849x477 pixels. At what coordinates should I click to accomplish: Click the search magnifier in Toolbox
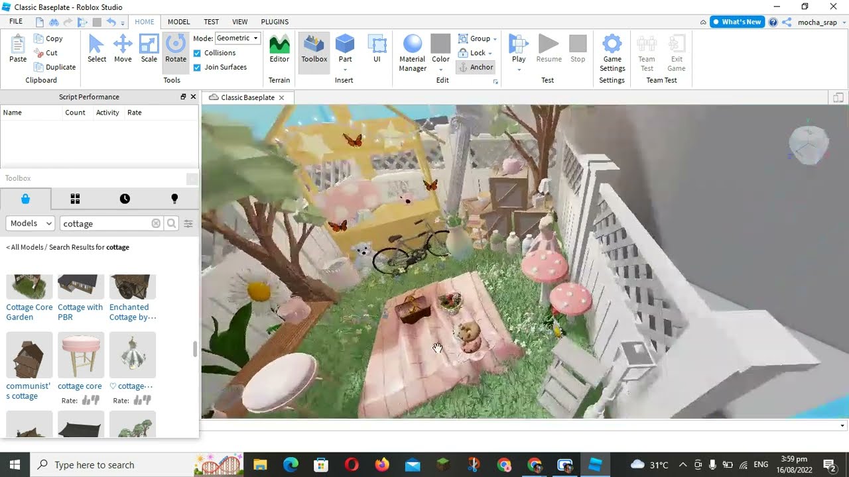pos(172,223)
